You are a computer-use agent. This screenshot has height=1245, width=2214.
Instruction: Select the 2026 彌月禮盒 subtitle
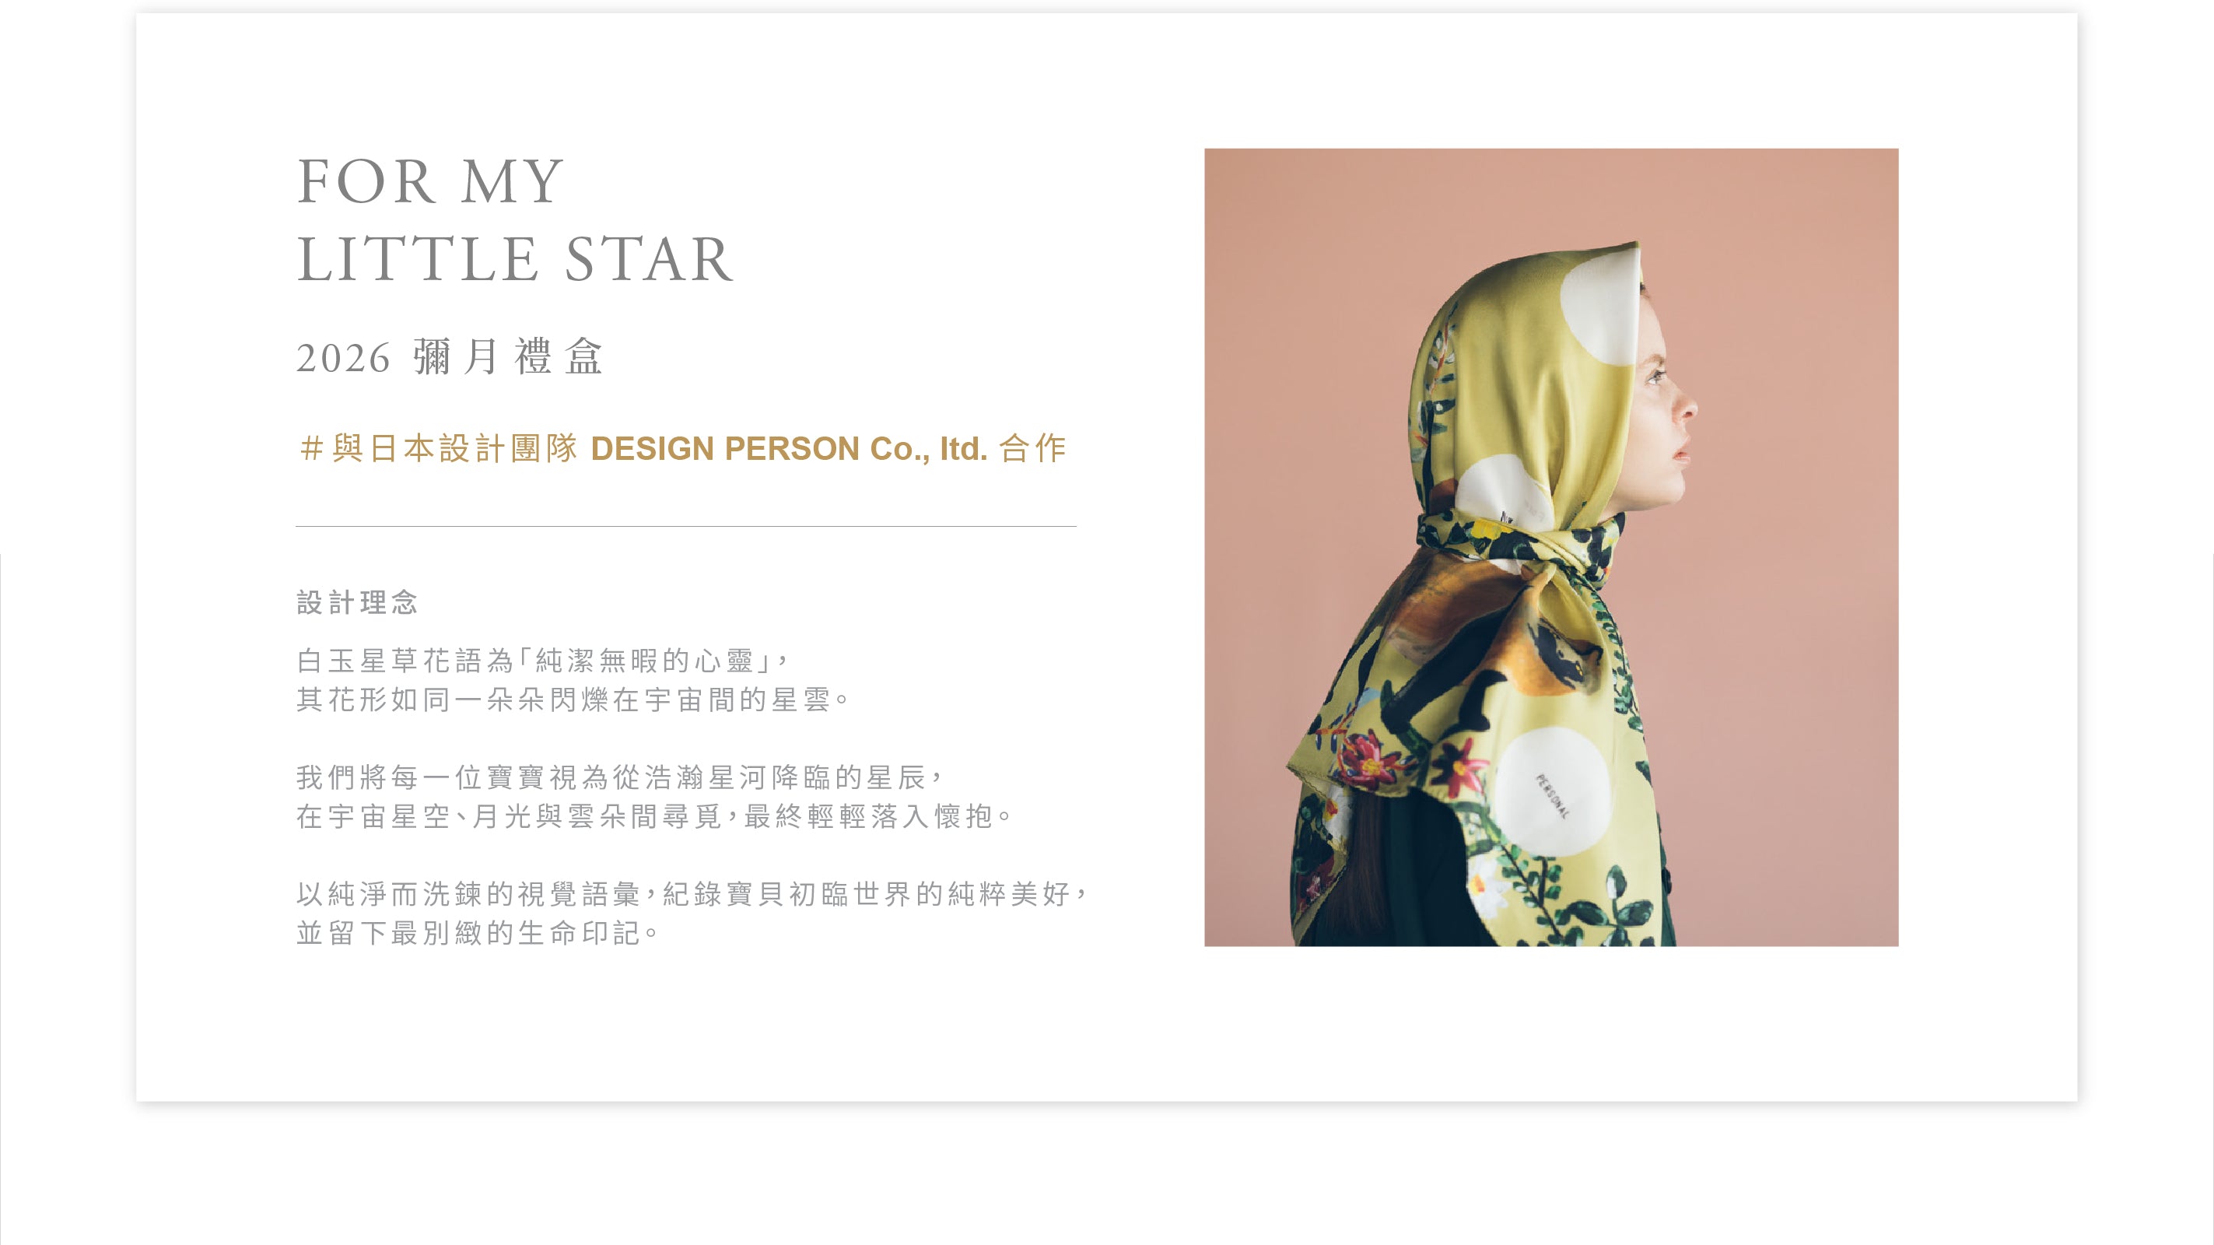pos(450,357)
